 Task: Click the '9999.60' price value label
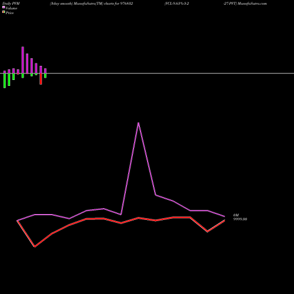(x=240, y=219)
